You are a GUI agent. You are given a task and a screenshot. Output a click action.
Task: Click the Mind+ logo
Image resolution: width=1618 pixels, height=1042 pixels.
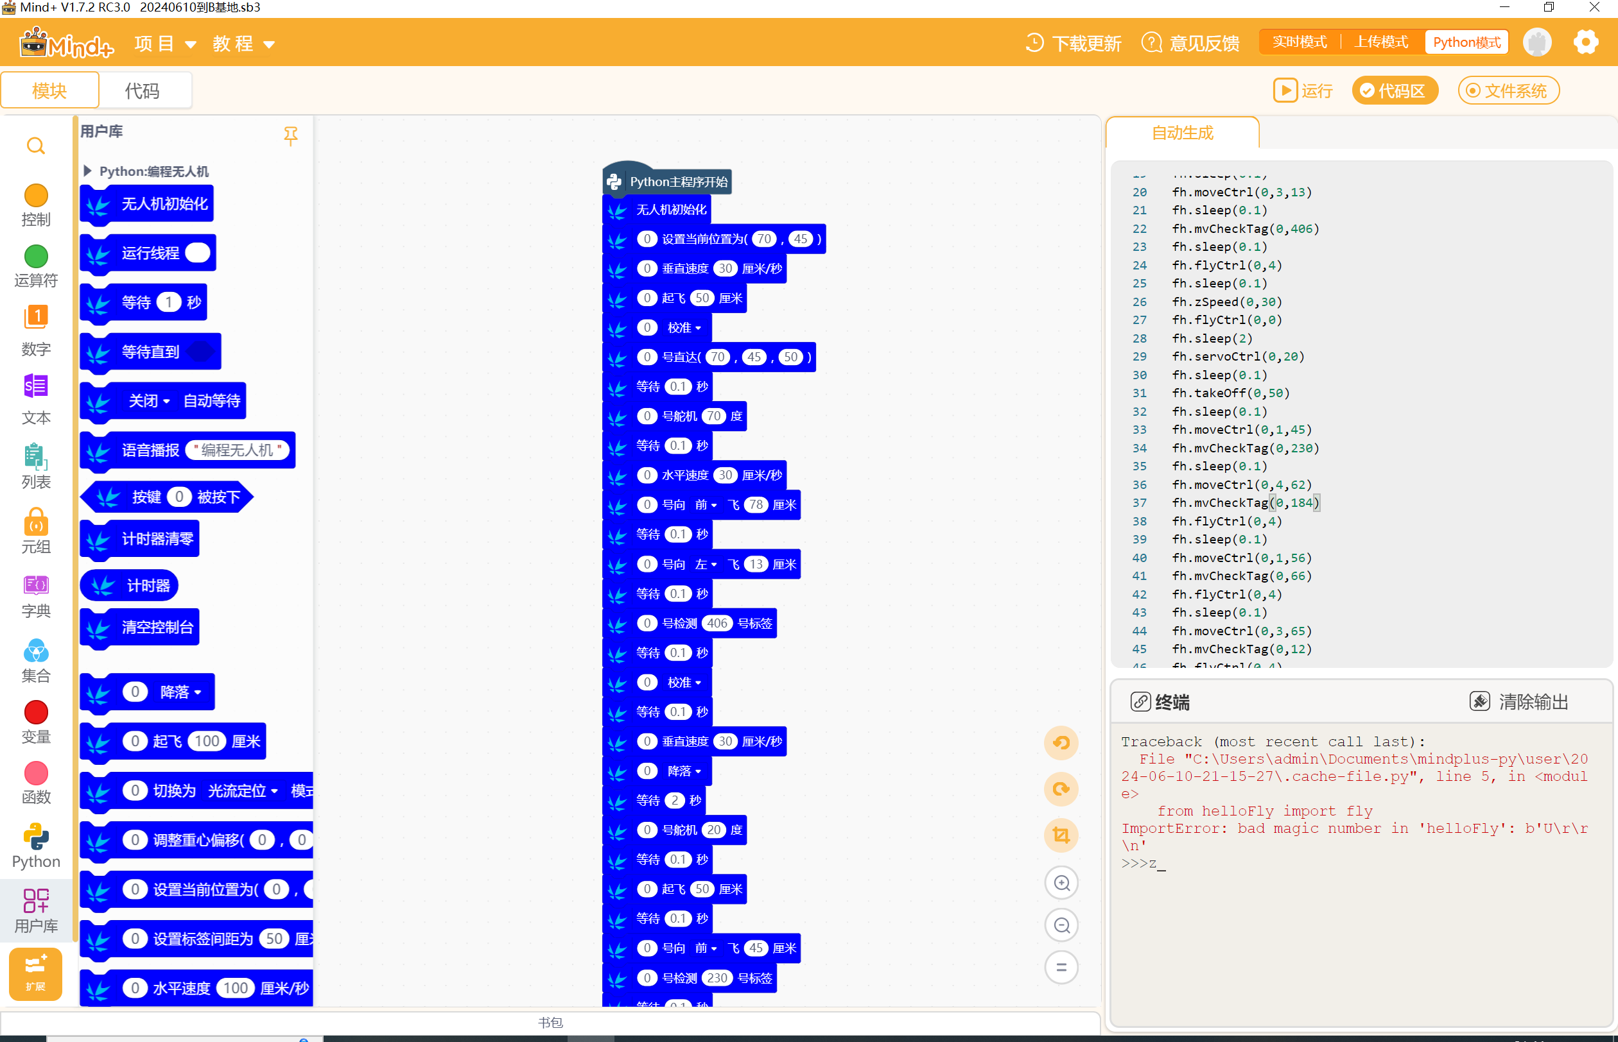[66, 42]
